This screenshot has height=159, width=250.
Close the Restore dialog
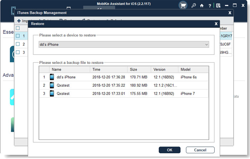coord(216,24)
